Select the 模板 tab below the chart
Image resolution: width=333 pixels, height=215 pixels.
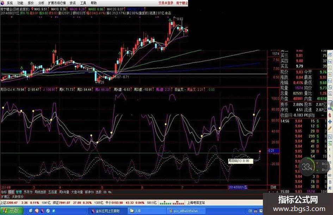click(11, 192)
